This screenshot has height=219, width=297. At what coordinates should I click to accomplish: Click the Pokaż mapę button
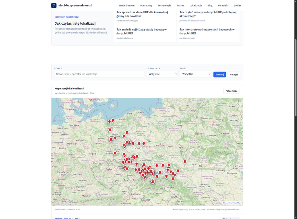coord(231,91)
